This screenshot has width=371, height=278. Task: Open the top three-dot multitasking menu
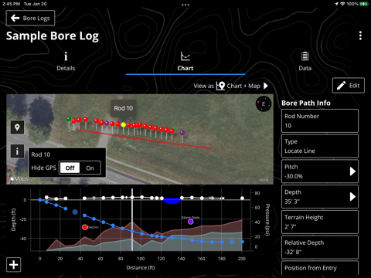[185, 5]
